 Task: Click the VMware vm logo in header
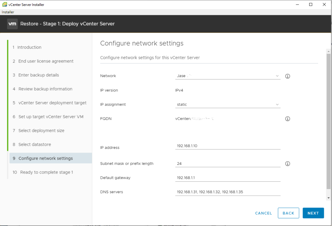point(12,24)
